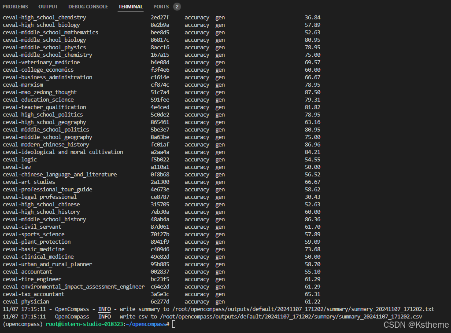Click the score value 36.84
This screenshot has height=333, width=451.
[x=312, y=18]
